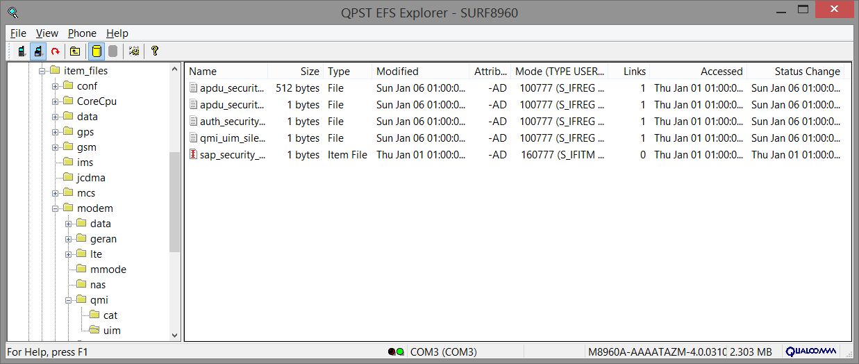Viewport: 859px width, 364px height.
Task: Sort the list by the Type column header
Action: pos(347,71)
